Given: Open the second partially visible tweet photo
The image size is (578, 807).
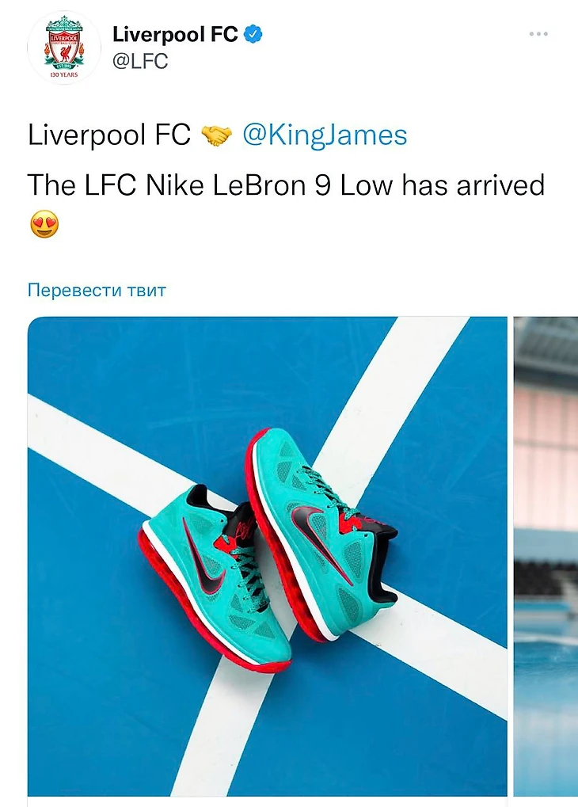Looking at the screenshot, I should pyautogui.click(x=546, y=557).
